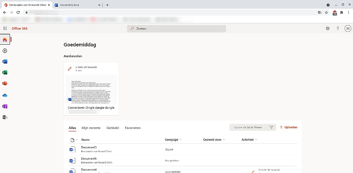Switch to the Document5.docx browser tab
The width and height of the screenshot is (353, 173).
(78, 5)
